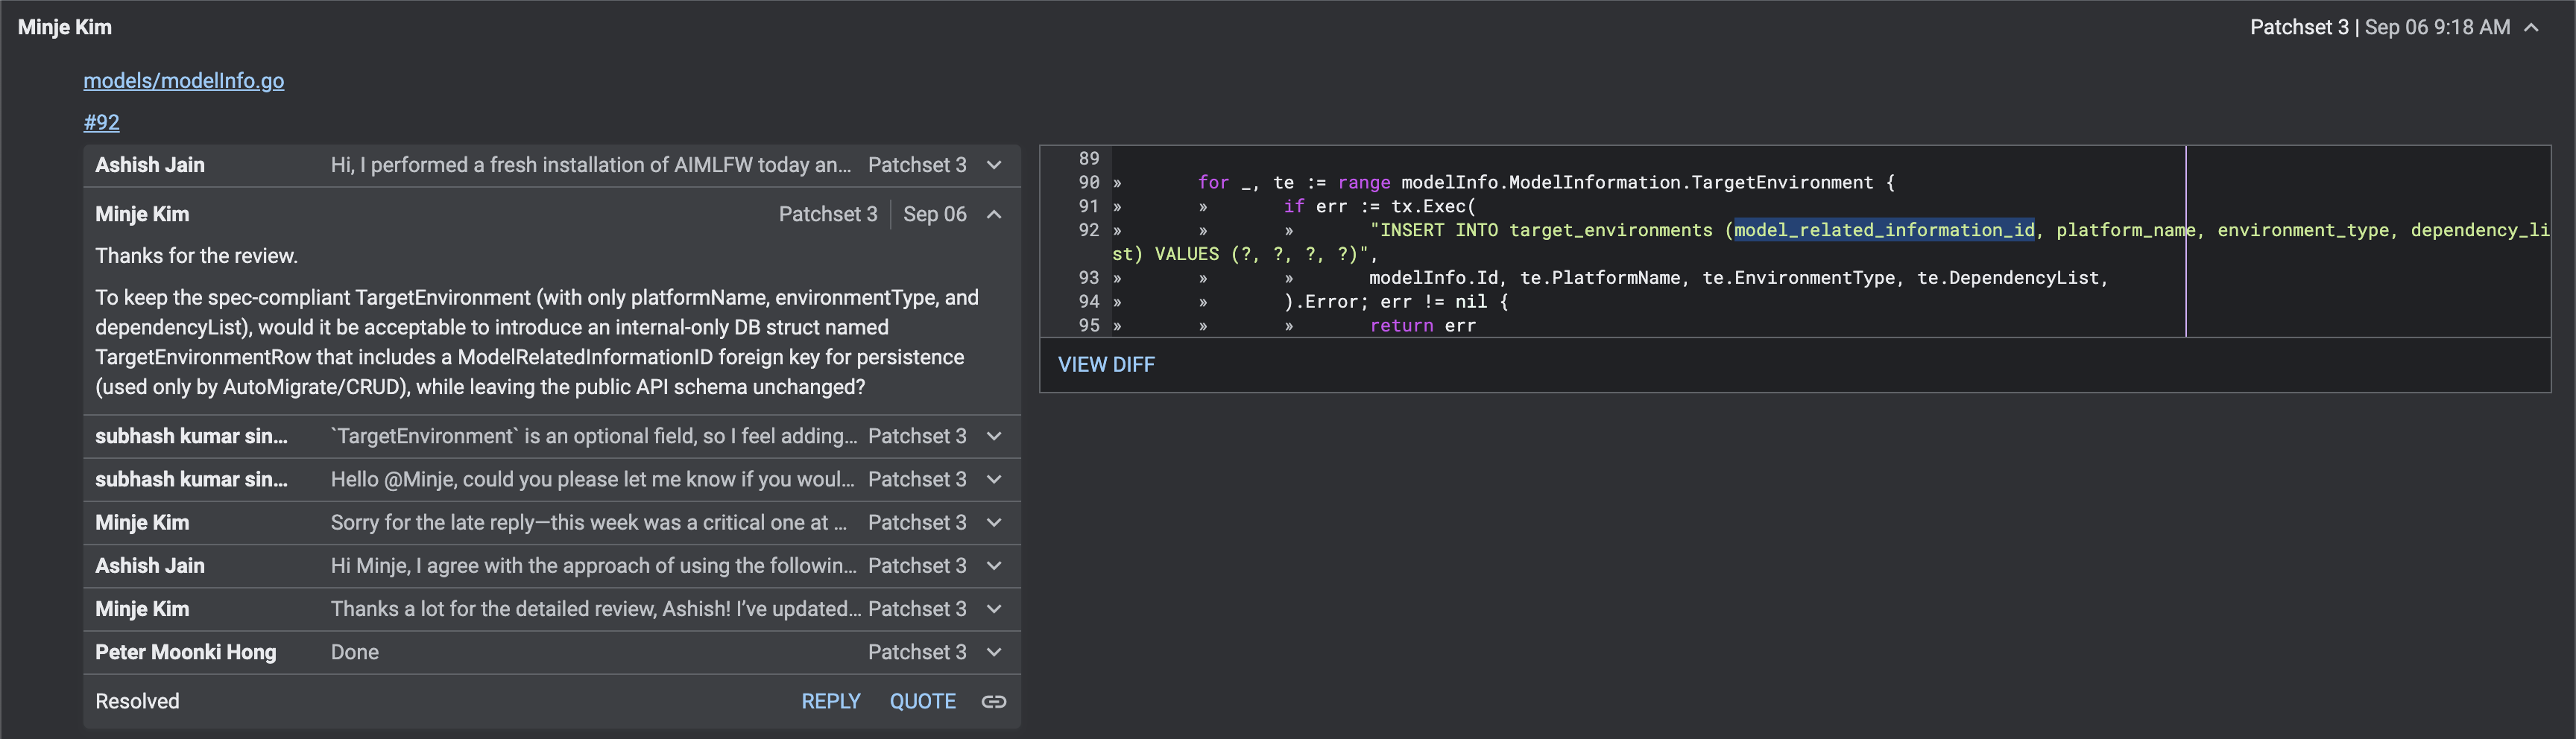
Task: Select the "Hi Minje, I agree with the approach" preview
Action: click(x=594, y=566)
